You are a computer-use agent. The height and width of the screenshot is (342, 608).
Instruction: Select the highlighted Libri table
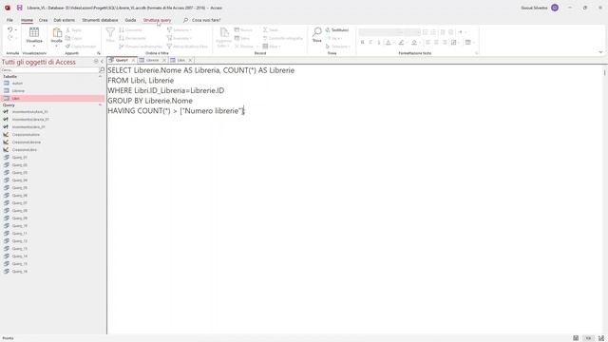pyautogui.click(x=52, y=99)
